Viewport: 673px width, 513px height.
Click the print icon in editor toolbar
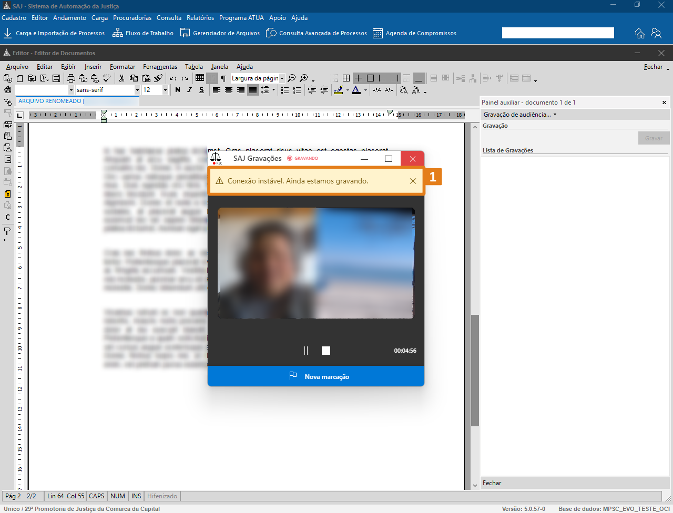71,78
